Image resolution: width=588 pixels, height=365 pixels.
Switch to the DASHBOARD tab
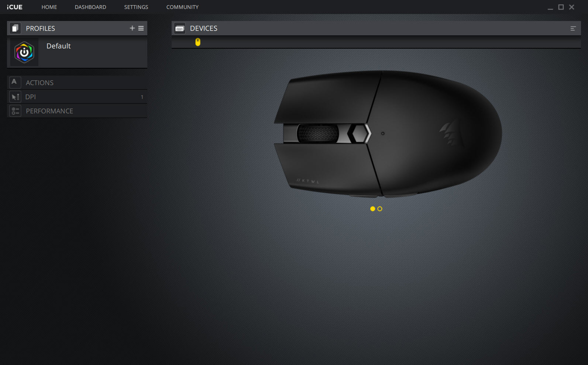(x=90, y=7)
